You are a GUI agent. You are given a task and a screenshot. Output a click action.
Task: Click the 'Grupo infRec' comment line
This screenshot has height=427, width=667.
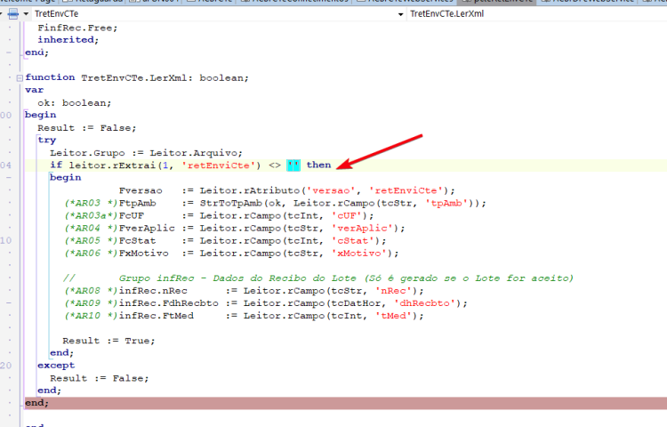318,278
